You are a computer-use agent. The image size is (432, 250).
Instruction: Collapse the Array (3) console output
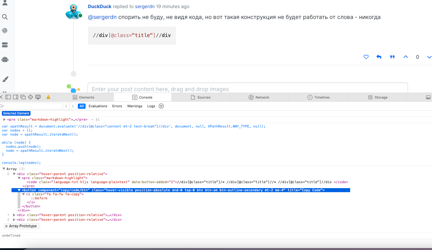3,169
